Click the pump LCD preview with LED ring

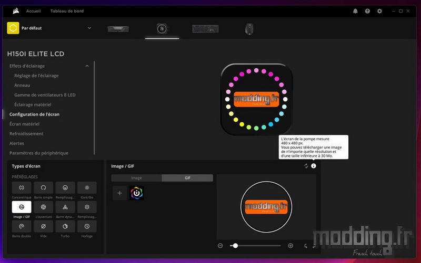coord(256,99)
